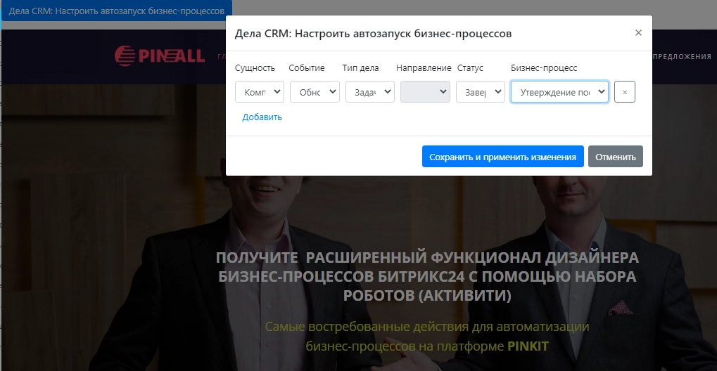Click the blue Дела CRM autostart button
Screen dimensions: 717x371
117,11
